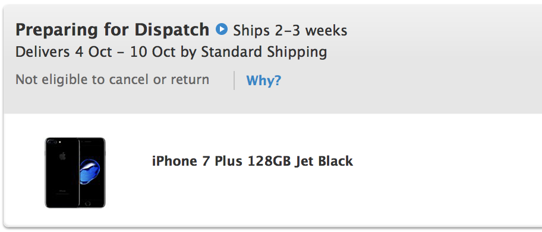Click the blue arrow icon beside Preparing for Dispatch

click(x=222, y=29)
